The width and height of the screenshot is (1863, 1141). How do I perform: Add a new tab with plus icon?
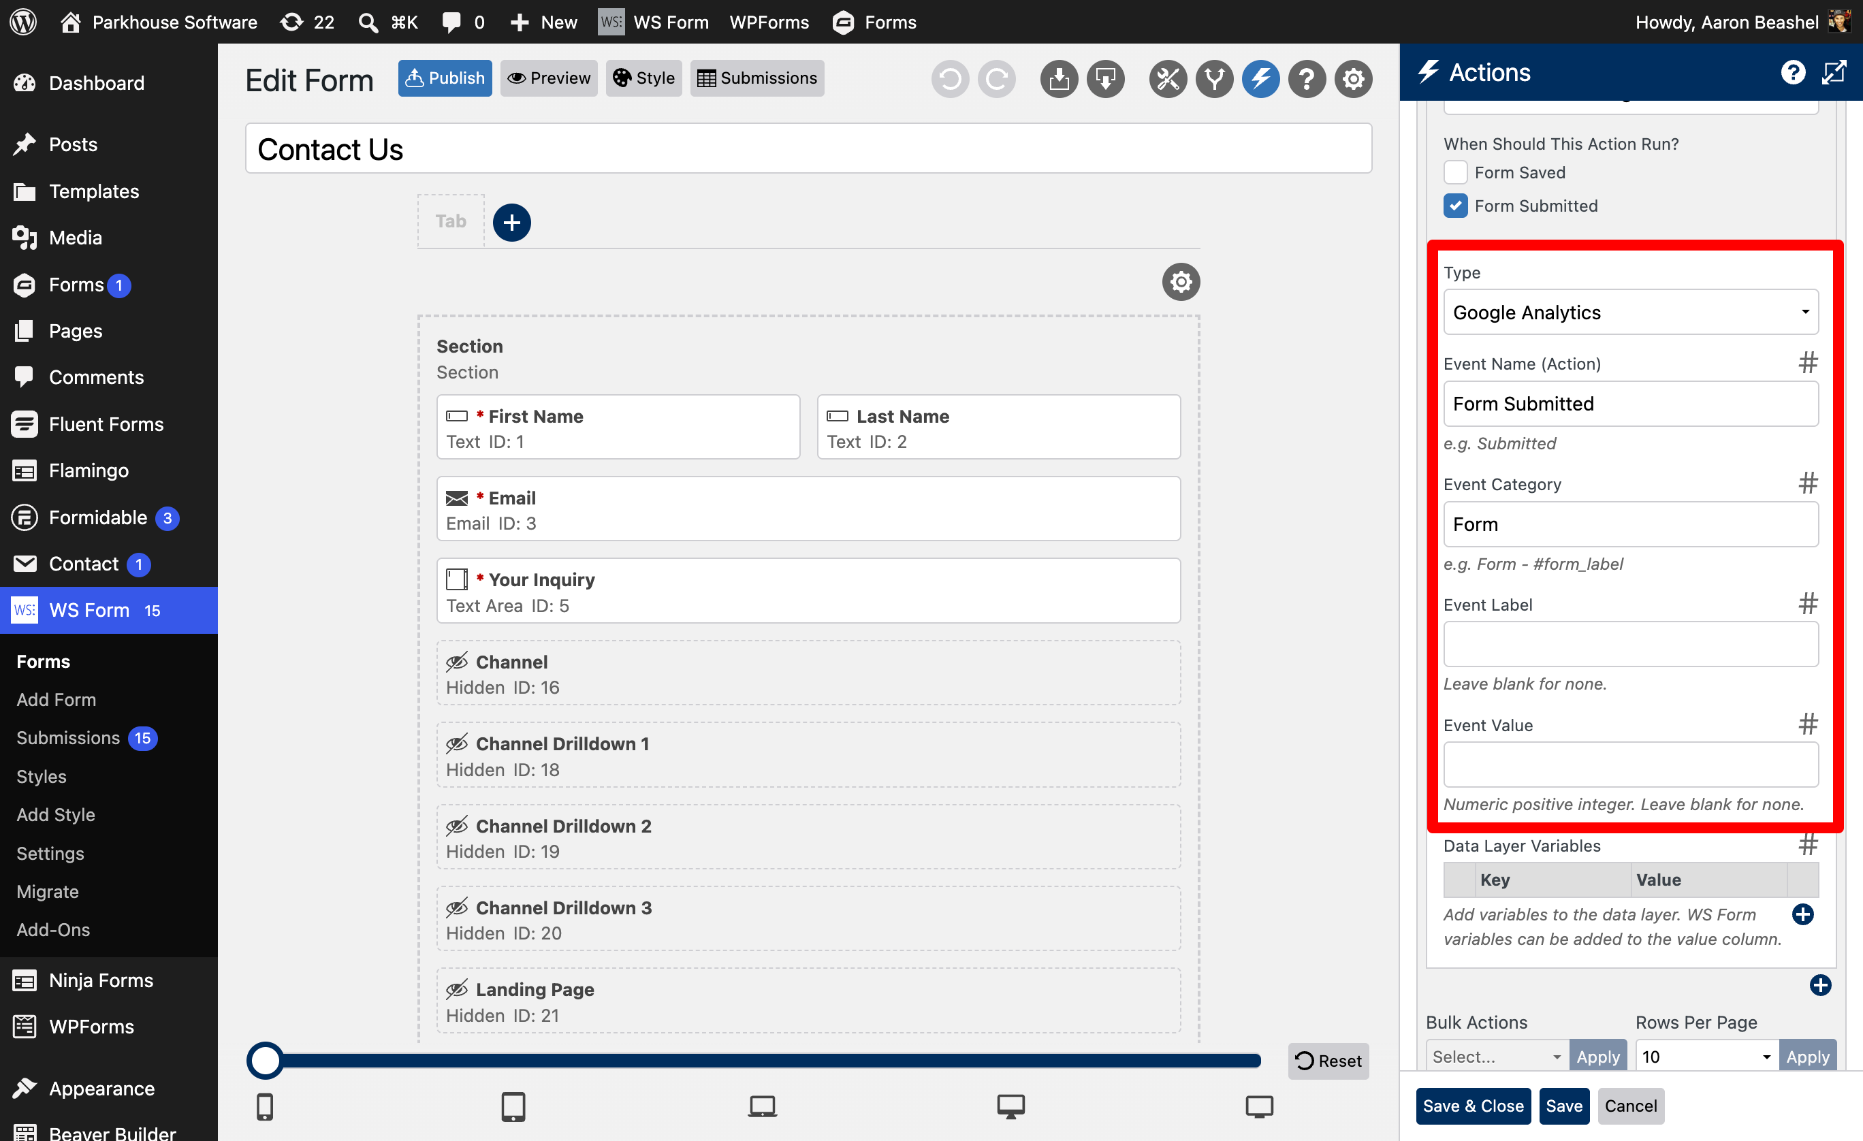(512, 223)
